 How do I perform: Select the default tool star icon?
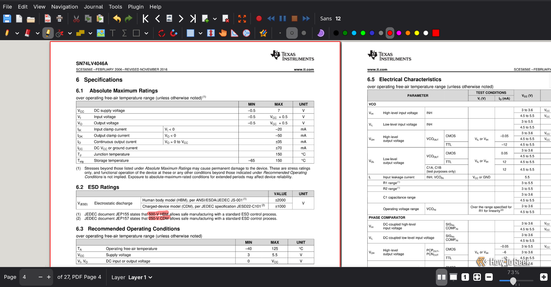(263, 33)
